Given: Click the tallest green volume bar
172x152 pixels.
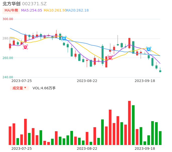Looking at the screenshot, I should click(x=133, y=125).
